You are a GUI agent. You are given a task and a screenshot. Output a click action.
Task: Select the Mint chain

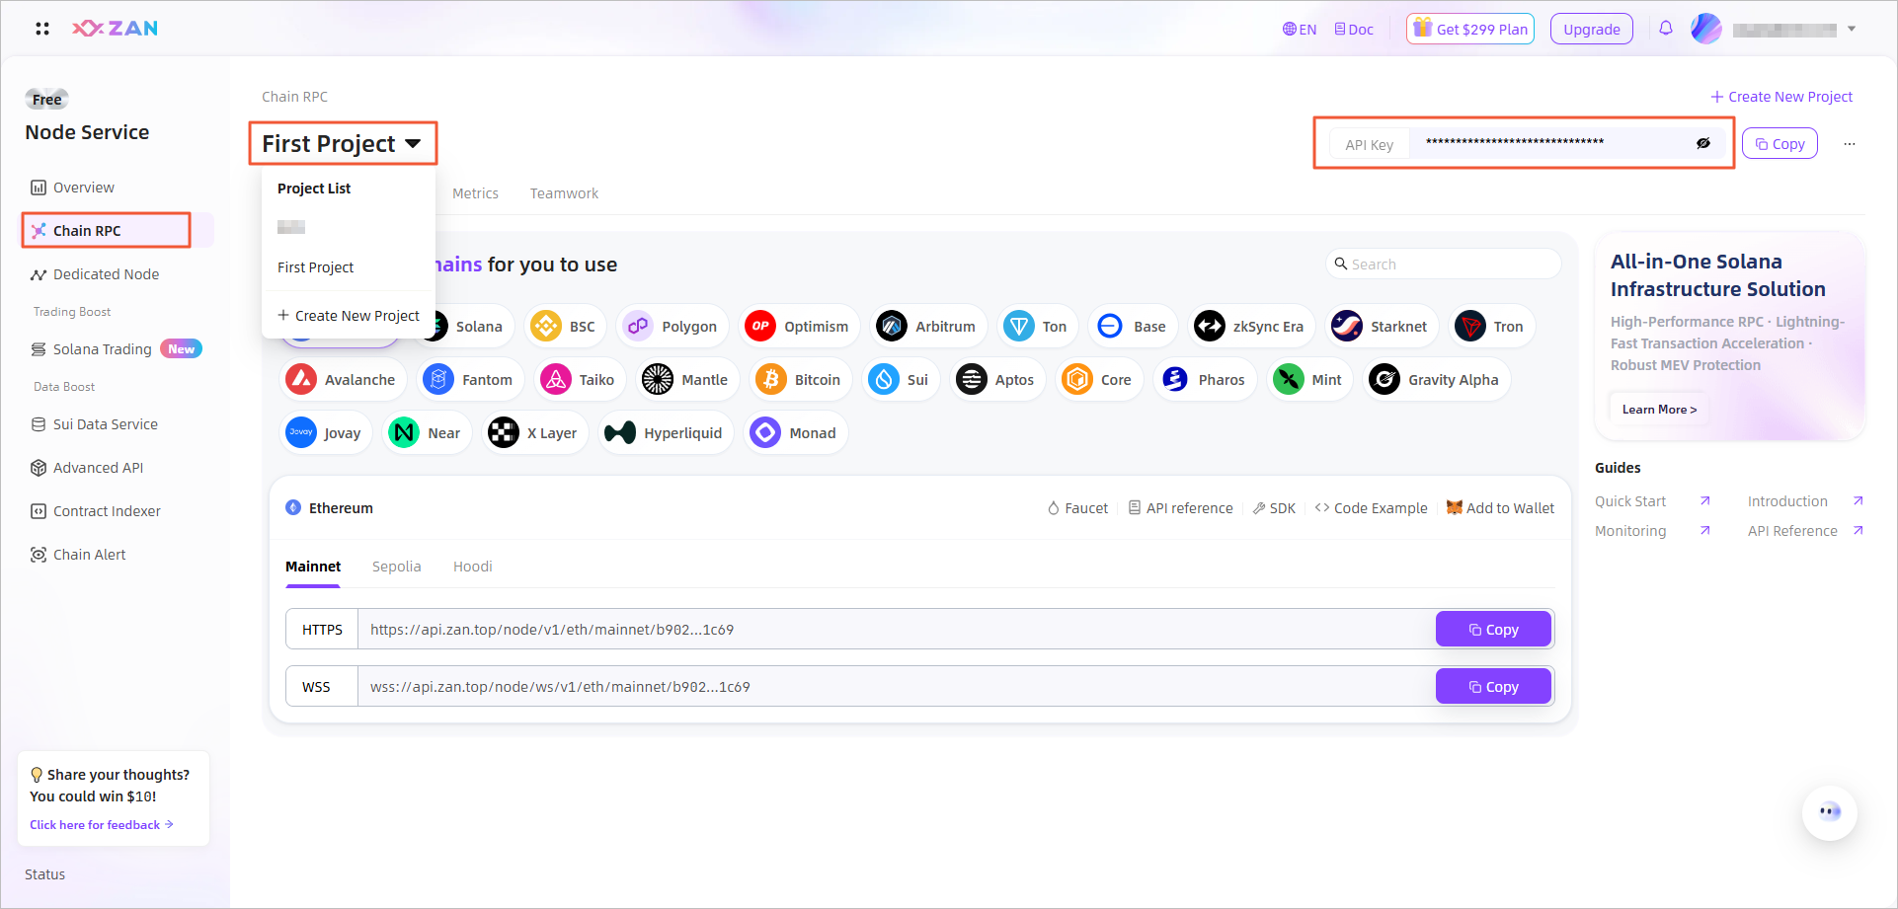click(1309, 380)
